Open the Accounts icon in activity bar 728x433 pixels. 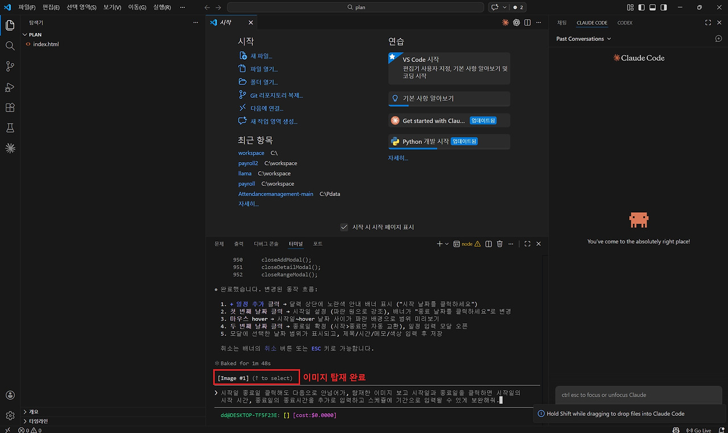pos(10,395)
